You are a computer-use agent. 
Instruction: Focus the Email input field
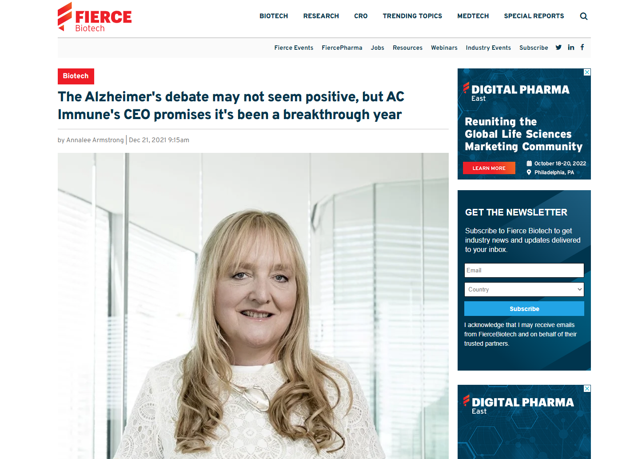pos(524,270)
